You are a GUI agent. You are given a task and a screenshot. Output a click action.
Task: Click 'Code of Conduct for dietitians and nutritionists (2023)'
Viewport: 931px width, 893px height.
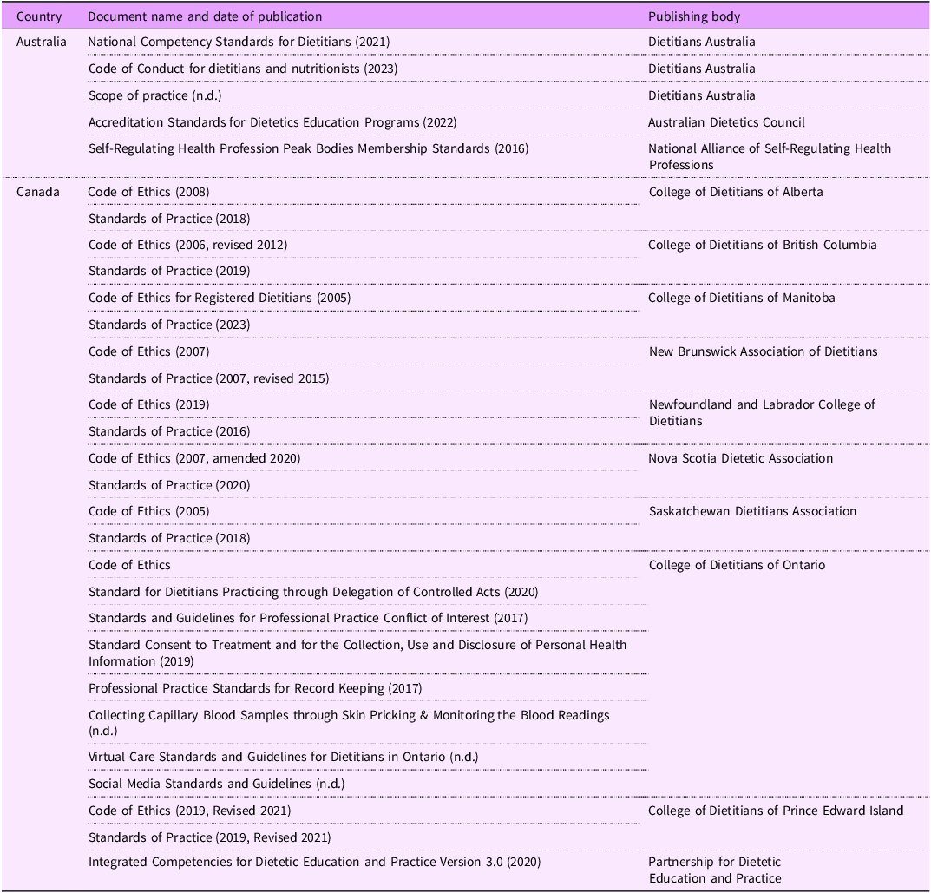(243, 69)
